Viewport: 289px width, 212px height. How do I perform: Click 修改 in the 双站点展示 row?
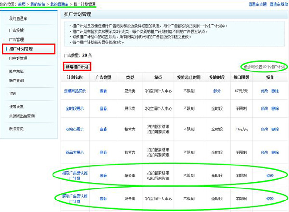point(264,129)
